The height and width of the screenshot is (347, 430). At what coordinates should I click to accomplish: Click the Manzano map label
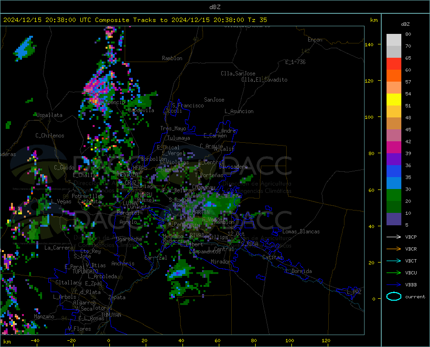[x=44, y=316]
